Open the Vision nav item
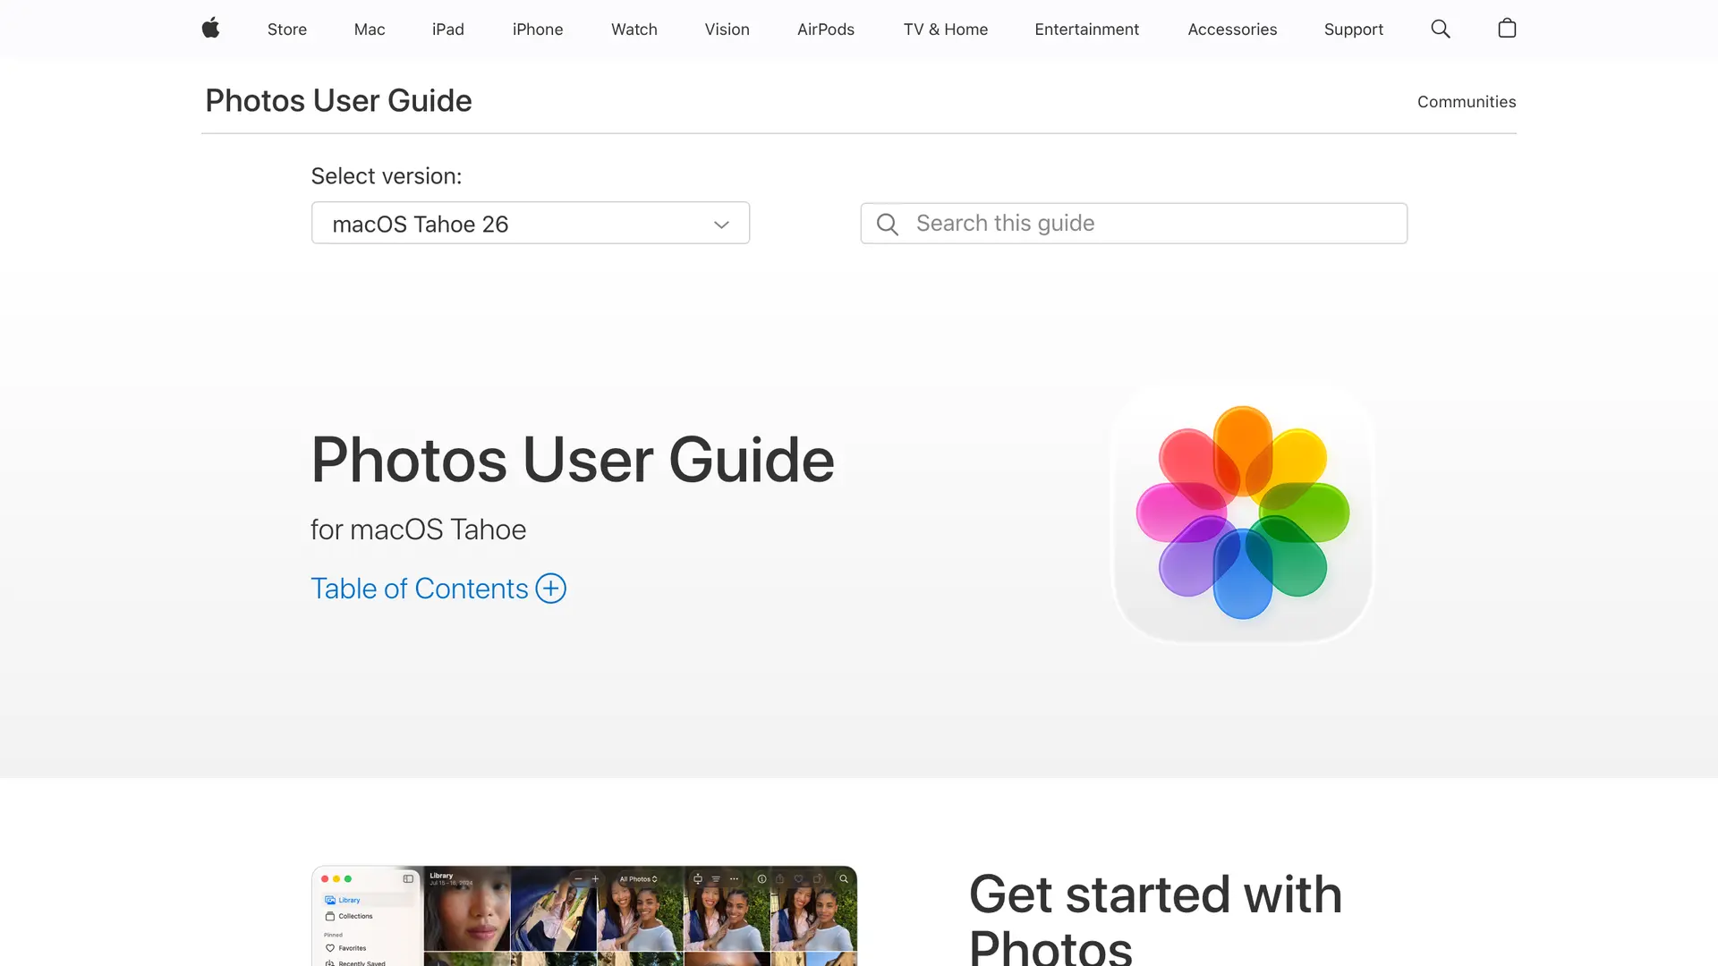Image resolution: width=1718 pixels, height=966 pixels. [727, 30]
